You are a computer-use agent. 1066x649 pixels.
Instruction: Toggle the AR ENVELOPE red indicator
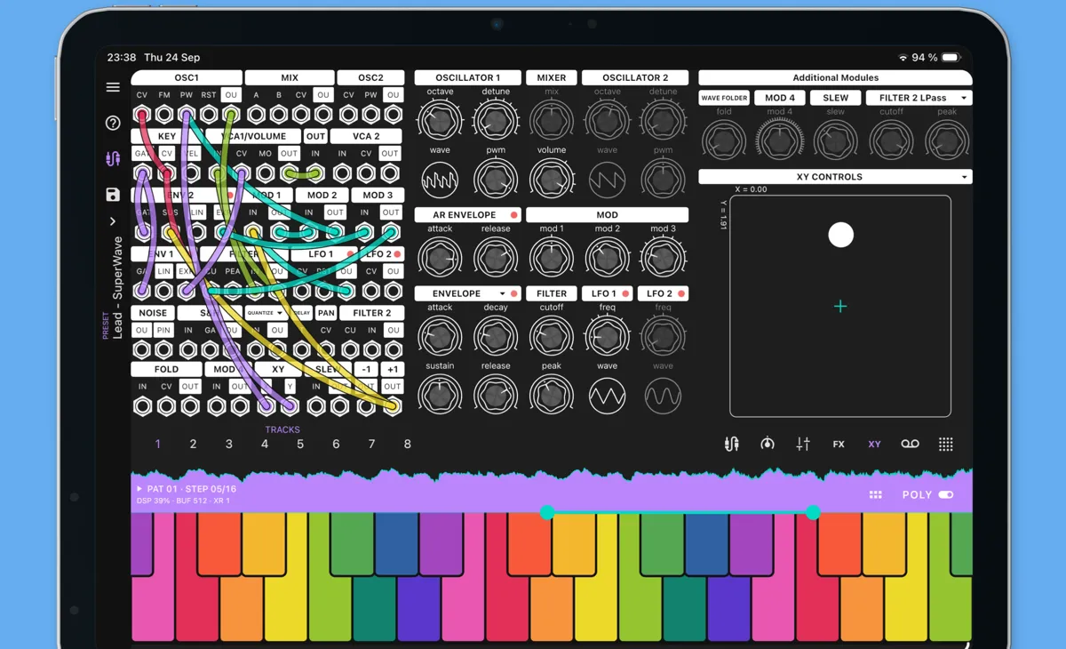(513, 215)
